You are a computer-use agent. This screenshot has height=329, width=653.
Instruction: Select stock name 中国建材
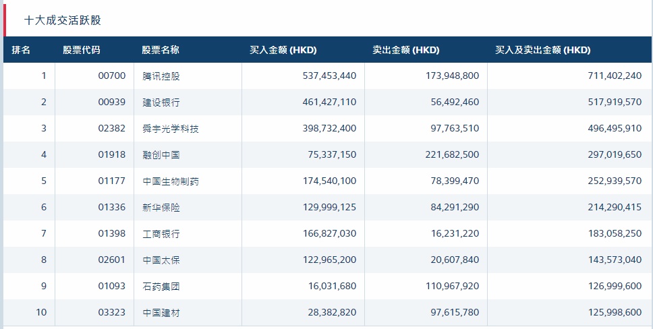161,313
